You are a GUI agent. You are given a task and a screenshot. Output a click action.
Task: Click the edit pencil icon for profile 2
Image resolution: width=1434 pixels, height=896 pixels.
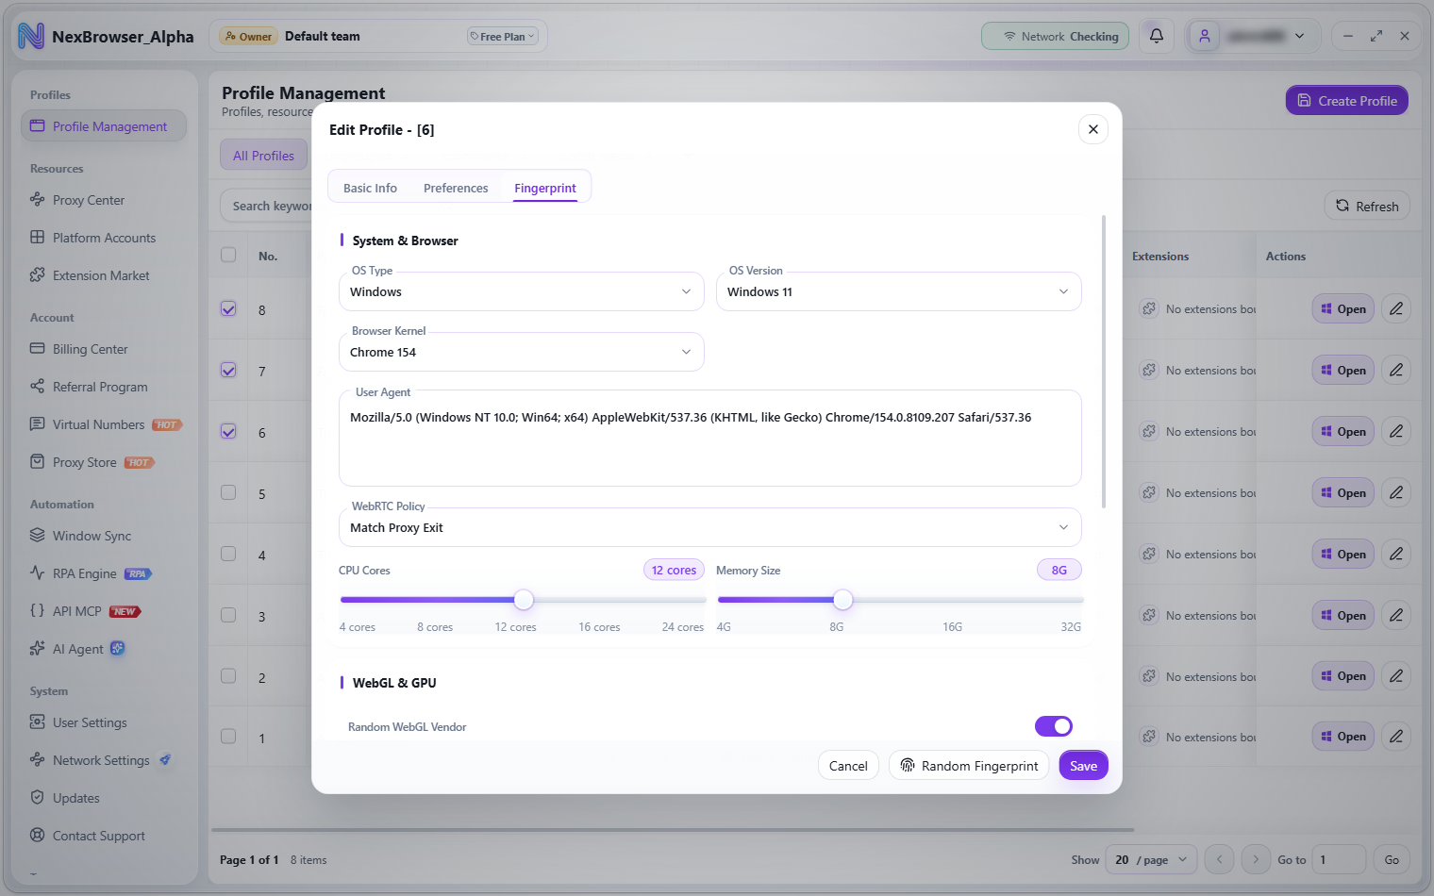[1396, 675]
